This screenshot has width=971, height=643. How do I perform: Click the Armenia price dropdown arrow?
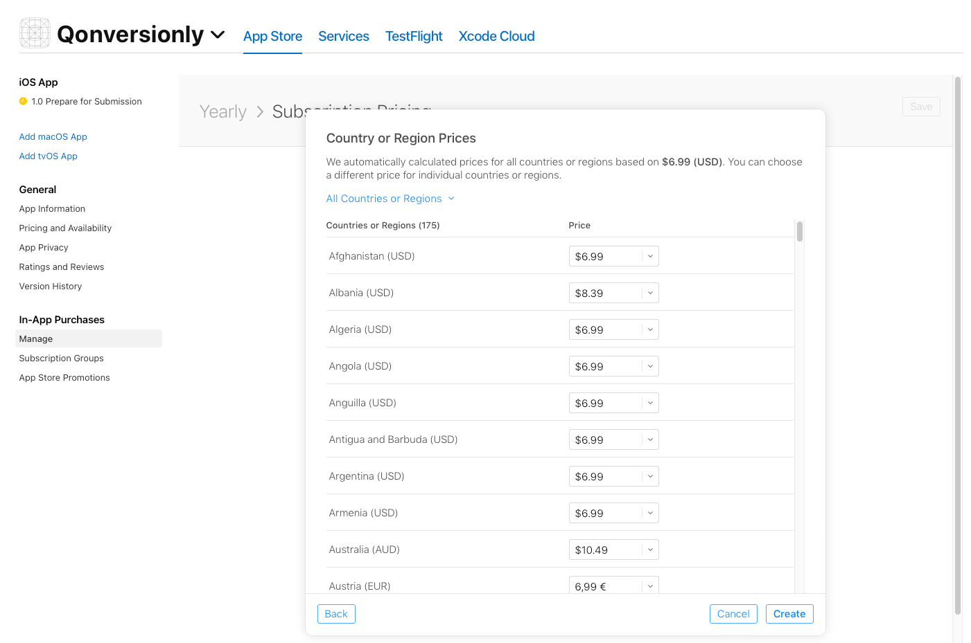[650, 513]
